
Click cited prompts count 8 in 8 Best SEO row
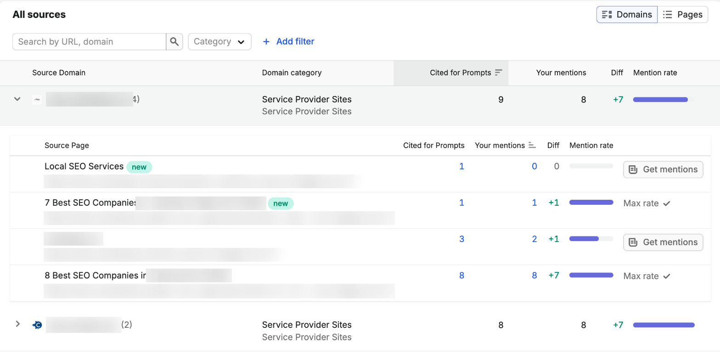[x=461, y=275]
